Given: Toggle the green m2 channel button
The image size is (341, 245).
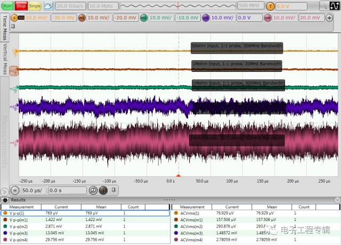Looking at the screenshot, I should pos(144,18).
